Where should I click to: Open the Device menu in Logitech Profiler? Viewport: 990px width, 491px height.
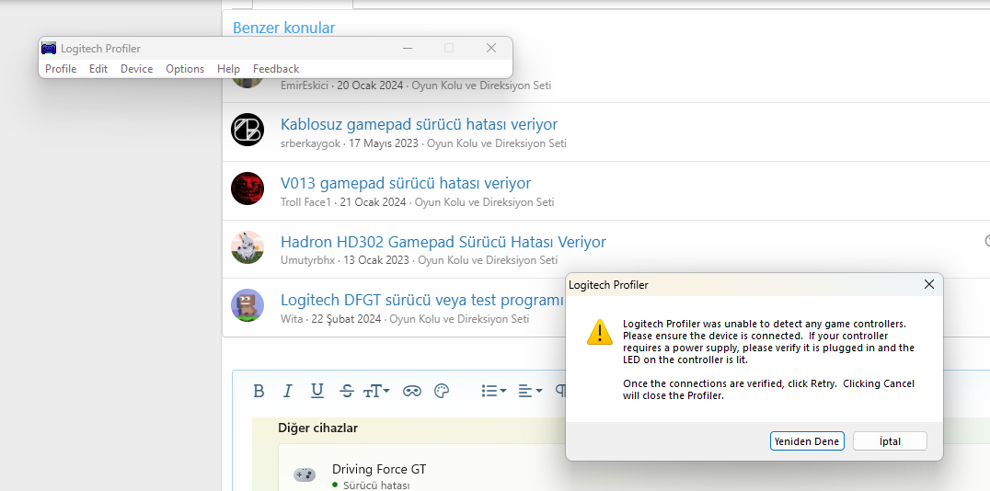(x=136, y=69)
